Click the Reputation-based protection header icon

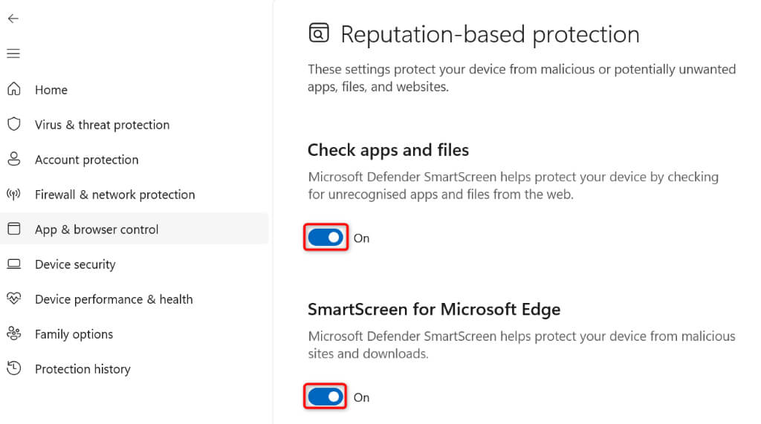[318, 34]
